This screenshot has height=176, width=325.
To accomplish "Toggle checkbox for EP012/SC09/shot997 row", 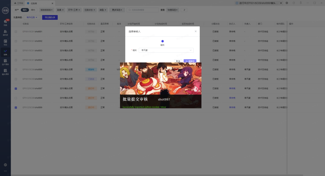I will tap(16, 89).
